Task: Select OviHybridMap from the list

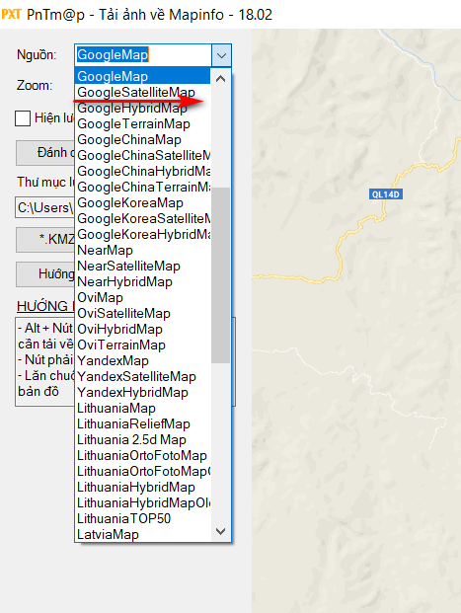Action: coord(143,329)
